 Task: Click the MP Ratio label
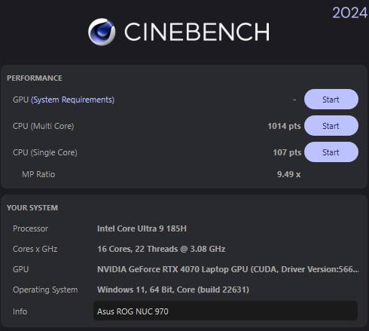[38, 174]
